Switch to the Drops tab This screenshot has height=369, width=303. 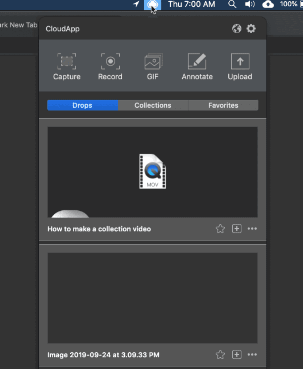(x=83, y=105)
